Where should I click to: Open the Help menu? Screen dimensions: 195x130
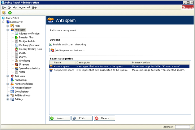coord(34,8)
